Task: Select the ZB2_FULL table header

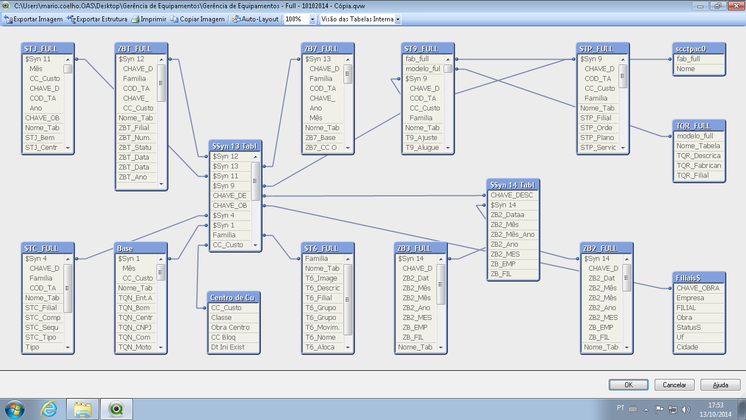Action: pyautogui.click(x=607, y=248)
